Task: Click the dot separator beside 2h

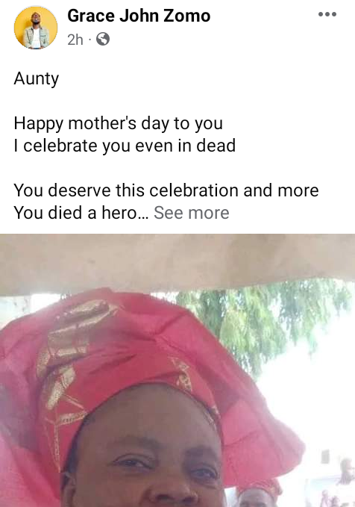Action: coord(90,40)
